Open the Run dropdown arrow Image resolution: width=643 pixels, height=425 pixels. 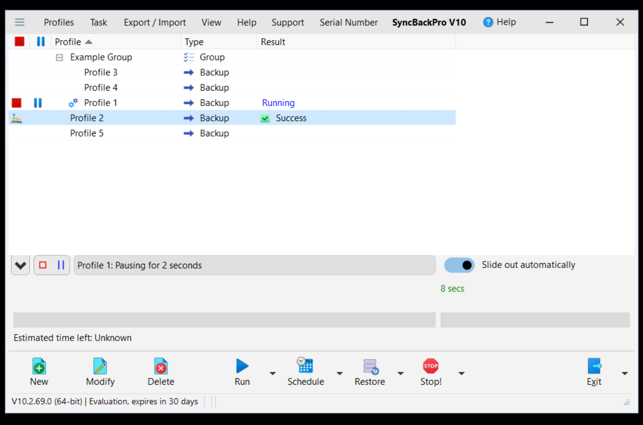[273, 373]
